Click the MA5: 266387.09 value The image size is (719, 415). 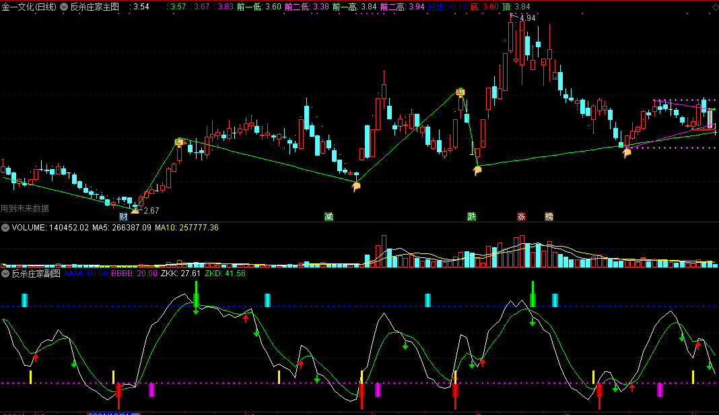click(x=121, y=227)
